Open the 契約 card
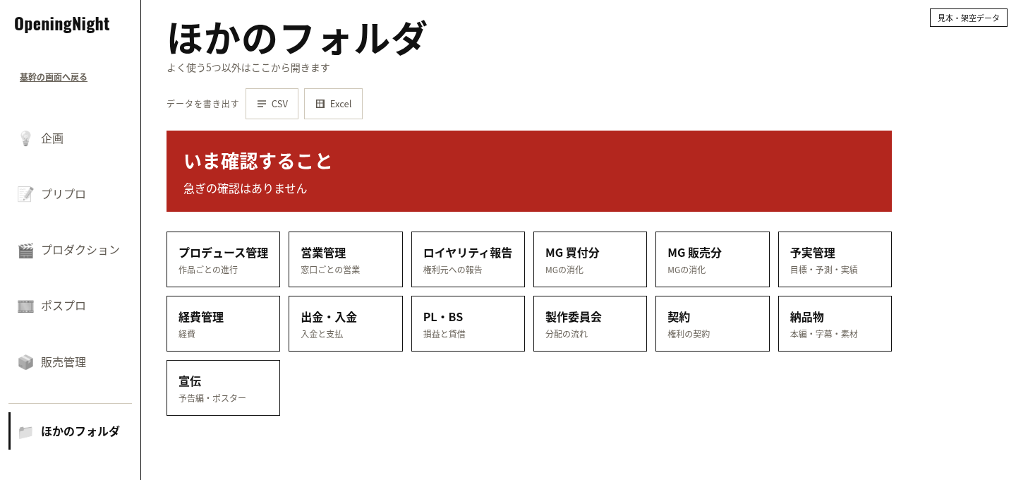The width and height of the screenshot is (1016, 480). pyautogui.click(x=713, y=323)
